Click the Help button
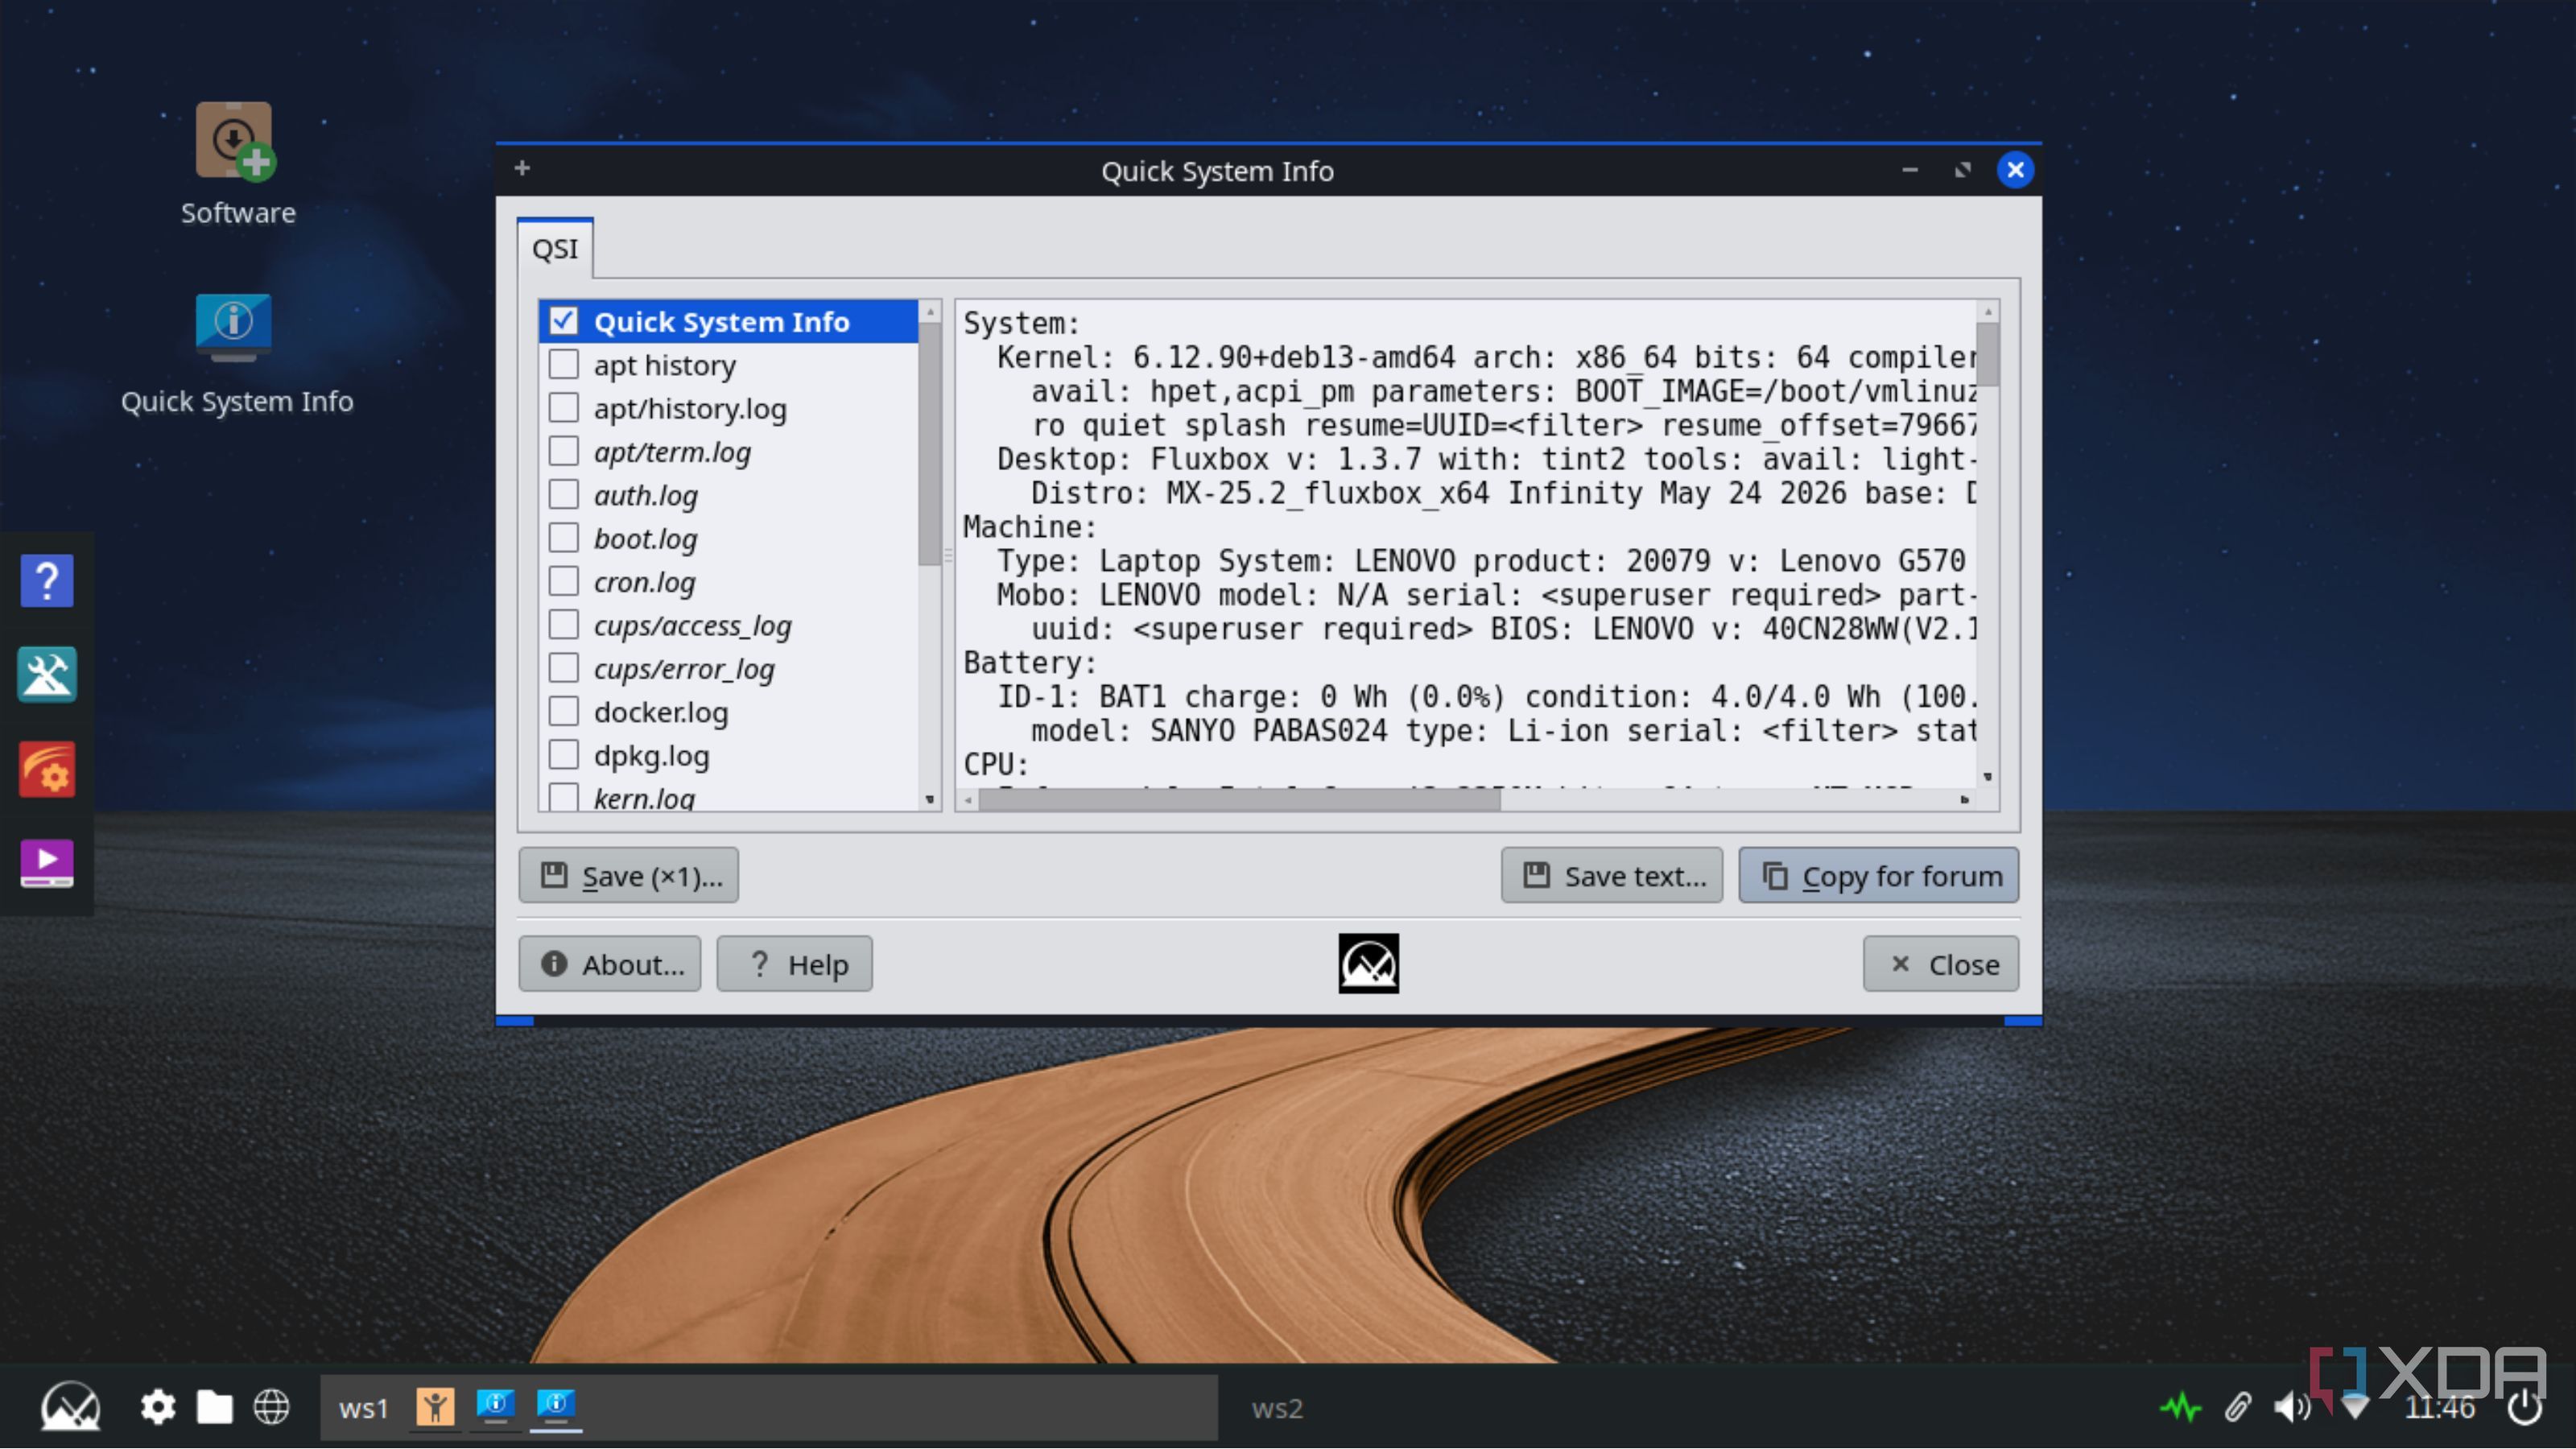2576x1449 pixels. click(795, 964)
